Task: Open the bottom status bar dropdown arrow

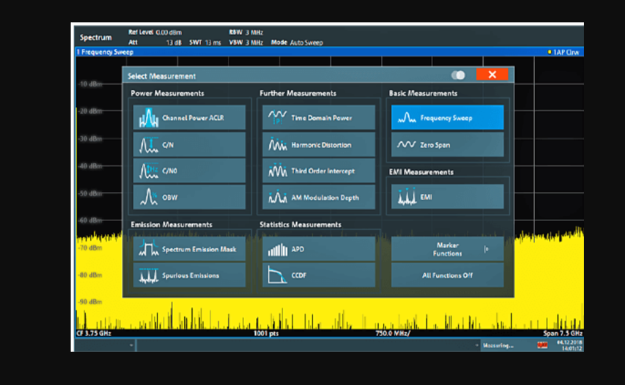Action: click(x=132, y=345)
